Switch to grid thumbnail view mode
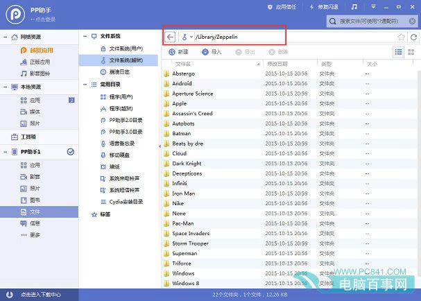421x301 pixels. 411,52
